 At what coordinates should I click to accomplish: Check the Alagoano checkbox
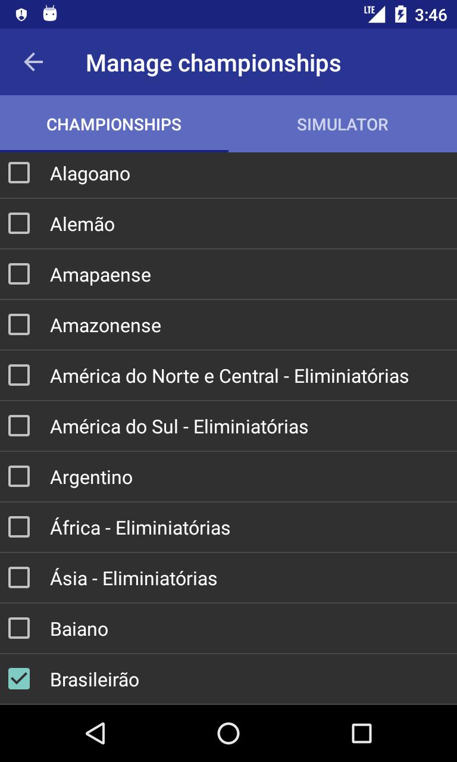coord(19,173)
